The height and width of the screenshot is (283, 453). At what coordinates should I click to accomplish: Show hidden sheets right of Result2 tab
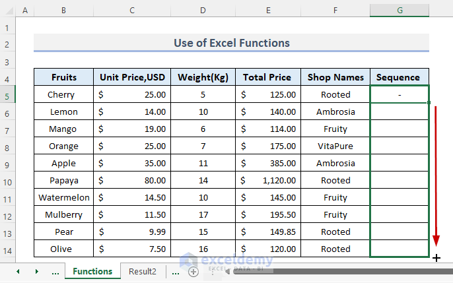pyautogui.click(x=174, y=271)
